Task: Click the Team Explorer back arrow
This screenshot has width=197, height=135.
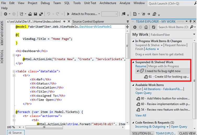Action: (135, 27)
